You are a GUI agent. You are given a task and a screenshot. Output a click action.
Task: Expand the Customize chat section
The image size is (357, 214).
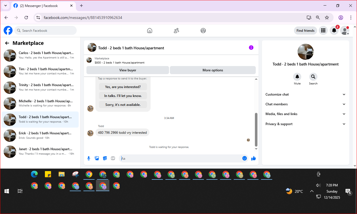[305, 94]
